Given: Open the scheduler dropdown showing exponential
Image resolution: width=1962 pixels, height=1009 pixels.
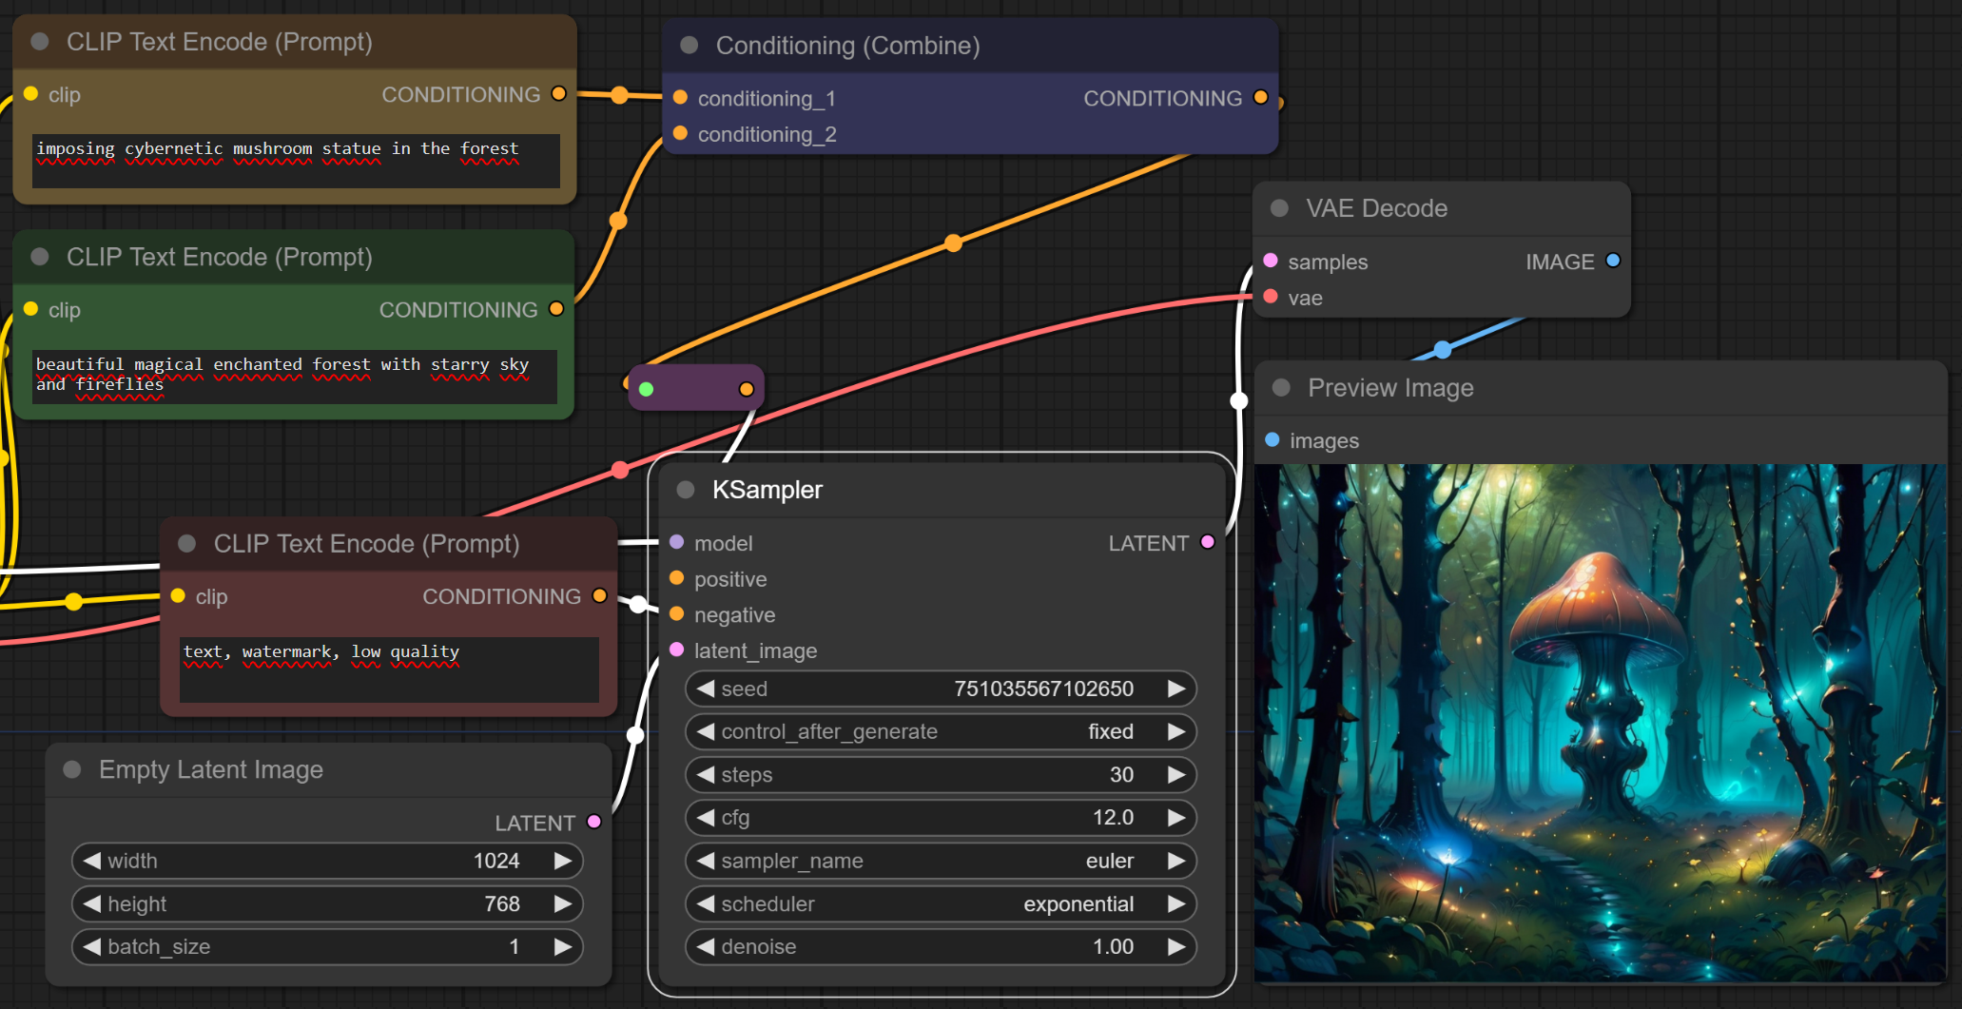Looking at the screenshot, I should coord(940,903).
